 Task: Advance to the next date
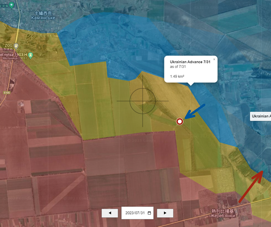tap(165, 213)
